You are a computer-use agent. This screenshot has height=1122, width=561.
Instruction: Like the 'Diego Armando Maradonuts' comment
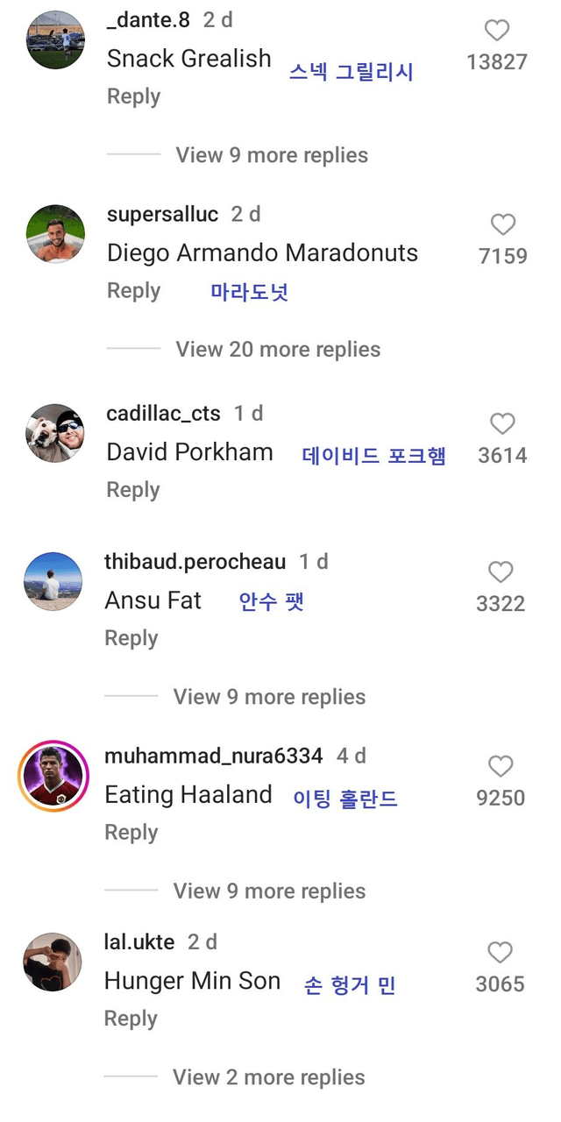[502, 225]
